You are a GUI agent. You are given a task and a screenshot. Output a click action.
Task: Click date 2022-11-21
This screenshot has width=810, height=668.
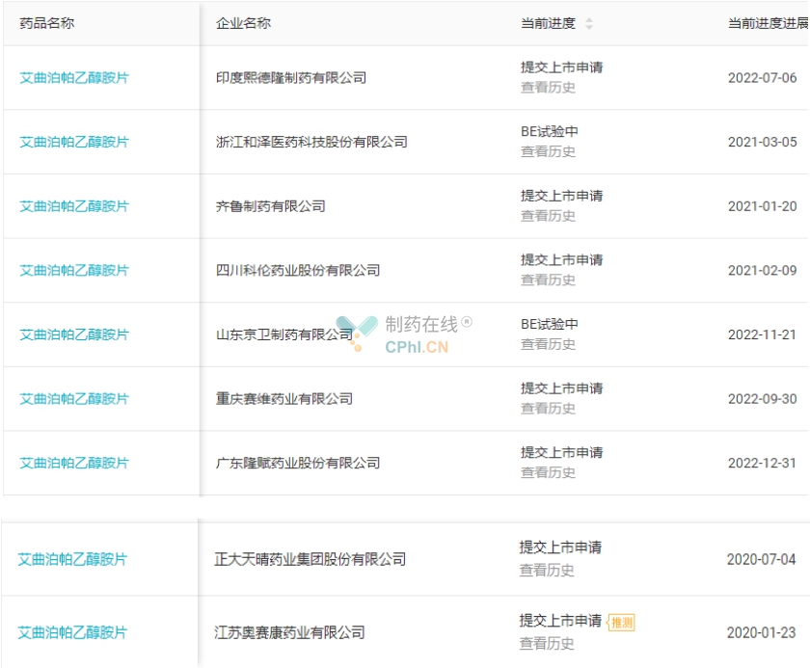coord(763,335)
